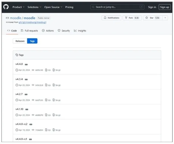Click the tar.gz icon for v4.3.4
Viewport: 174px width, 144px height.
pyautogui.click(x=54, y=85)
